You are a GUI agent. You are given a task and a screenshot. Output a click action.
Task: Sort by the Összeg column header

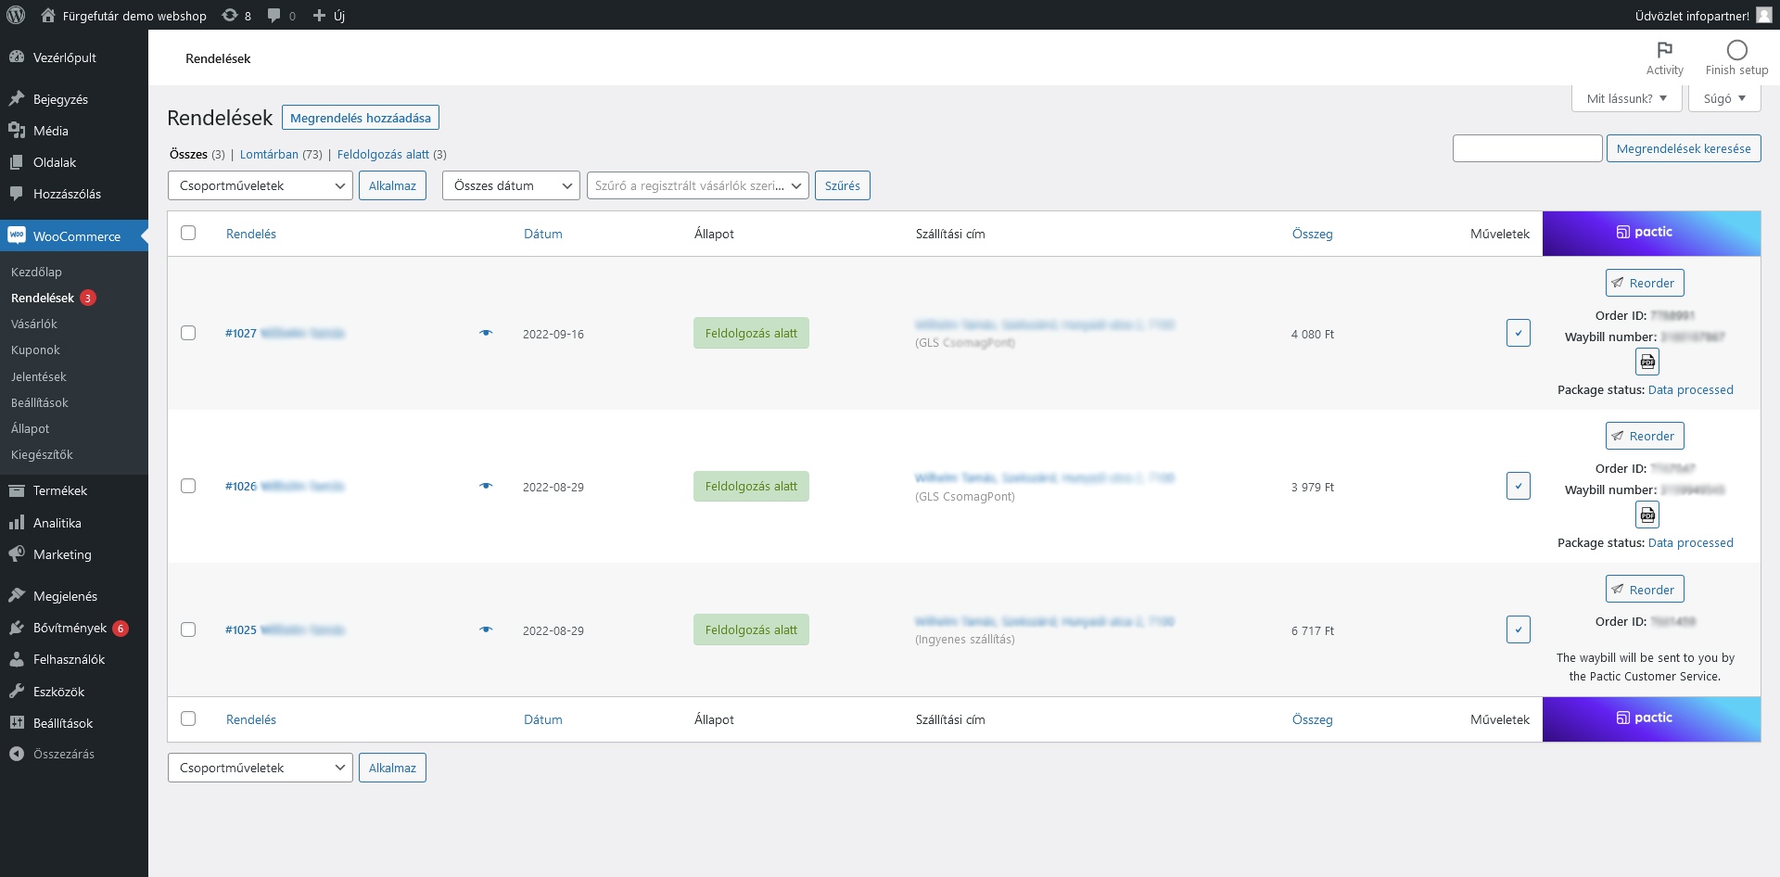pos(1312,234)
